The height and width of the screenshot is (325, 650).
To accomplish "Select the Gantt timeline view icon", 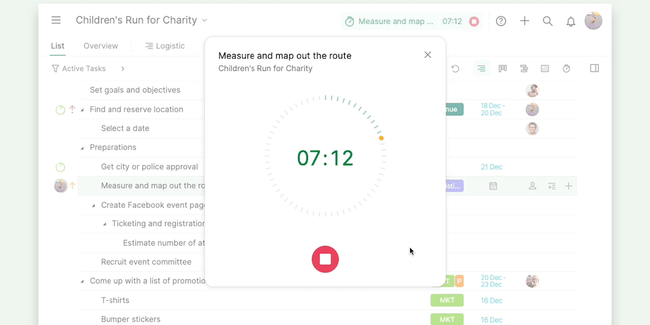I will point(524,69).
